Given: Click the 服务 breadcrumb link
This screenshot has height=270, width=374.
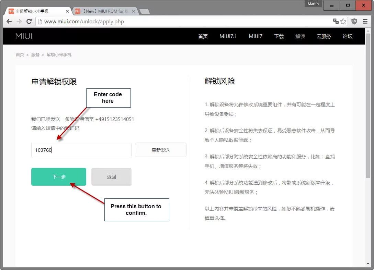Looking at the screenshot, I should point(35,55).
